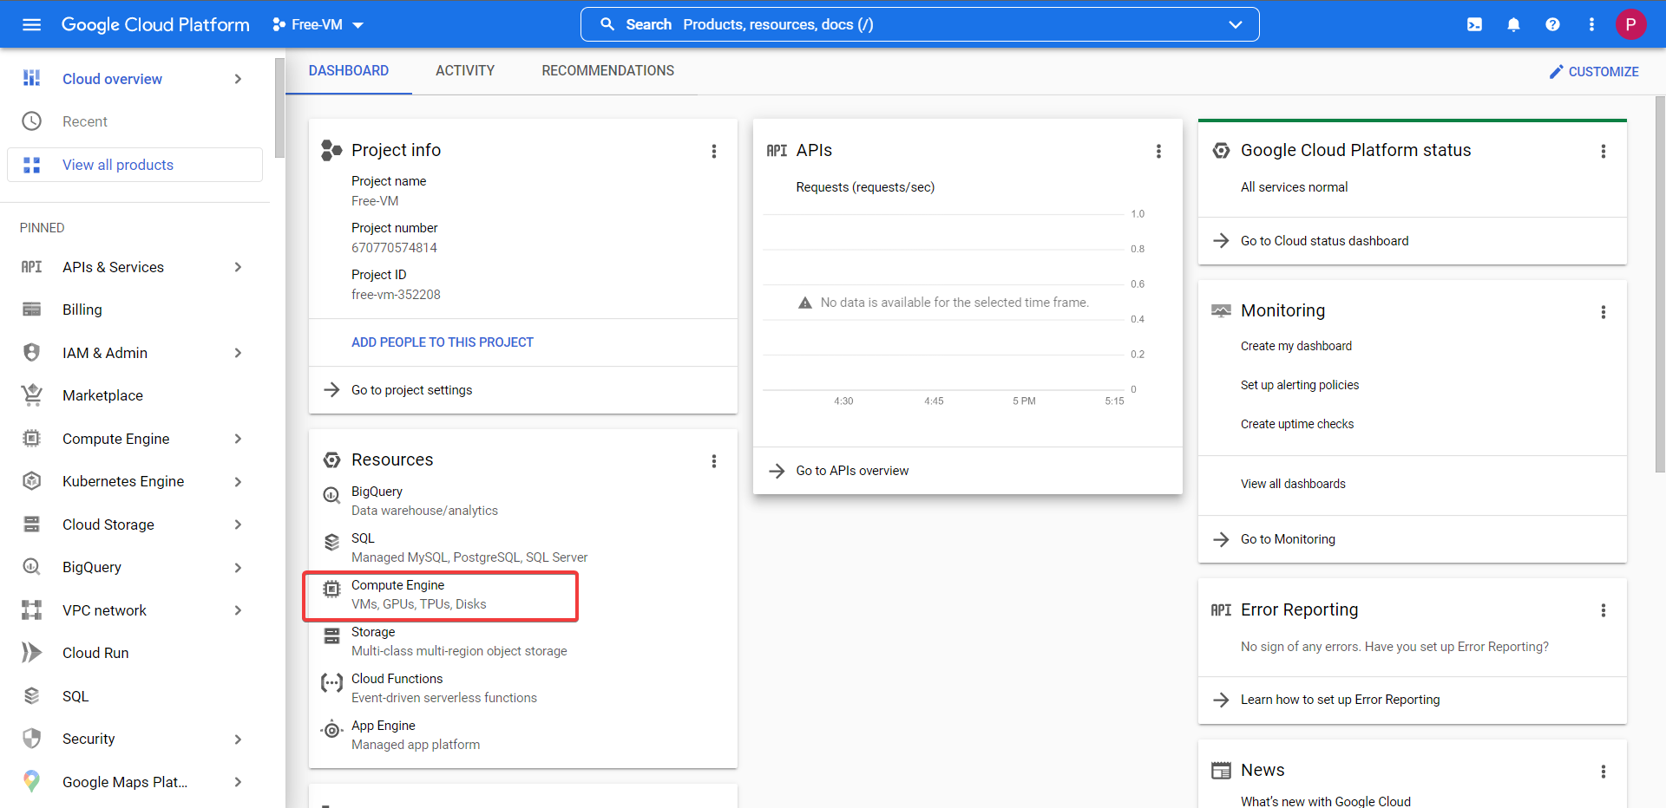The width and height of the screenshot is (1666, 808).
Task: Select View all products in sidebar
Action: pyautogui.click(x=134, y=165)
